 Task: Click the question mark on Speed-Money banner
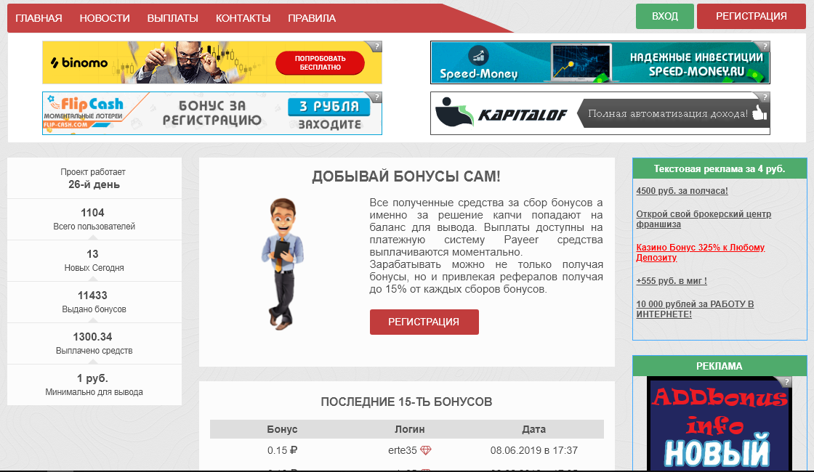765,46
